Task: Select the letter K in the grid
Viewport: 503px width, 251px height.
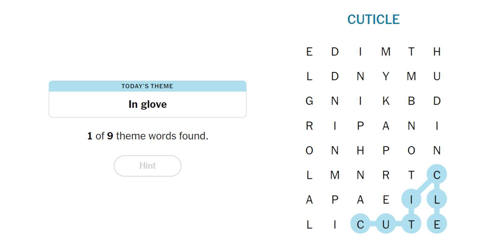Action: [386, 101]
